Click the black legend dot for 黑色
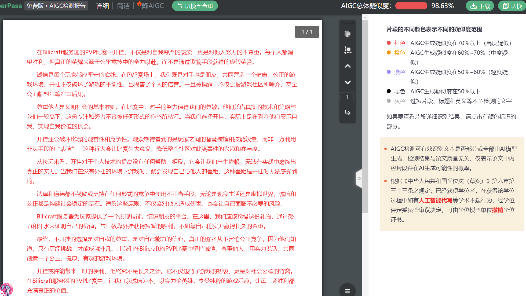The image size is (526, 296). pos(389,91)
